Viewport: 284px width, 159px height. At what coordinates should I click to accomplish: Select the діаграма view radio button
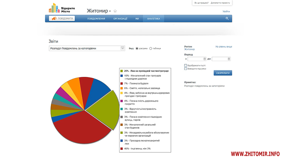click(x=137, y=49)
